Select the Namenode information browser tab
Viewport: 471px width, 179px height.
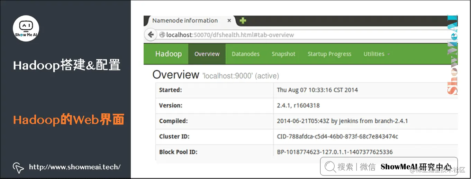tap(191, 21)
